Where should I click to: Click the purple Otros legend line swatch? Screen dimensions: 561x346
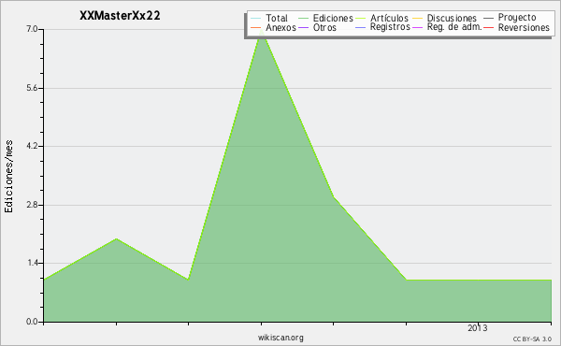303,27
